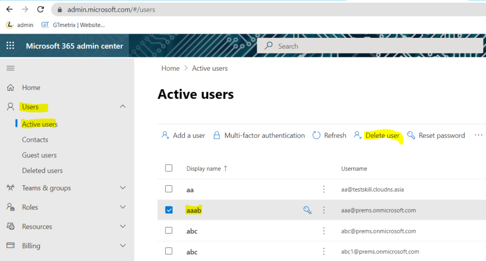Expand the Resources section chevron
This screenshot has width=486, height=261.
click(123, 226)
